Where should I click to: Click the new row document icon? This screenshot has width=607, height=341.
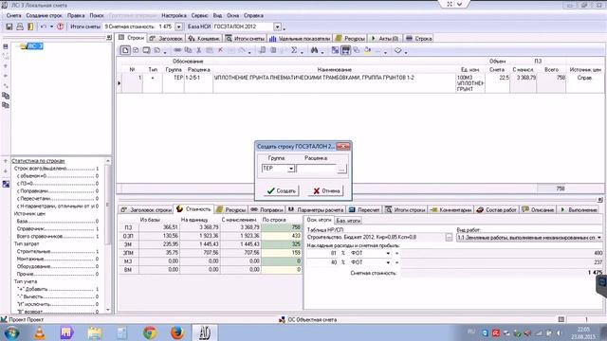125,50
